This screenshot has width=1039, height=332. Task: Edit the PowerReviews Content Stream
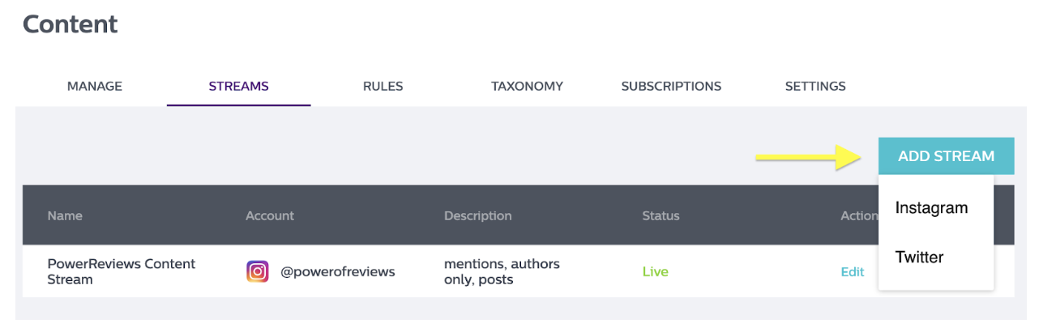pos(852,272)
